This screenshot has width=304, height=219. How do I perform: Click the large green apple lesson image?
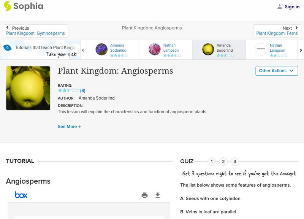[x=28, y=88]
